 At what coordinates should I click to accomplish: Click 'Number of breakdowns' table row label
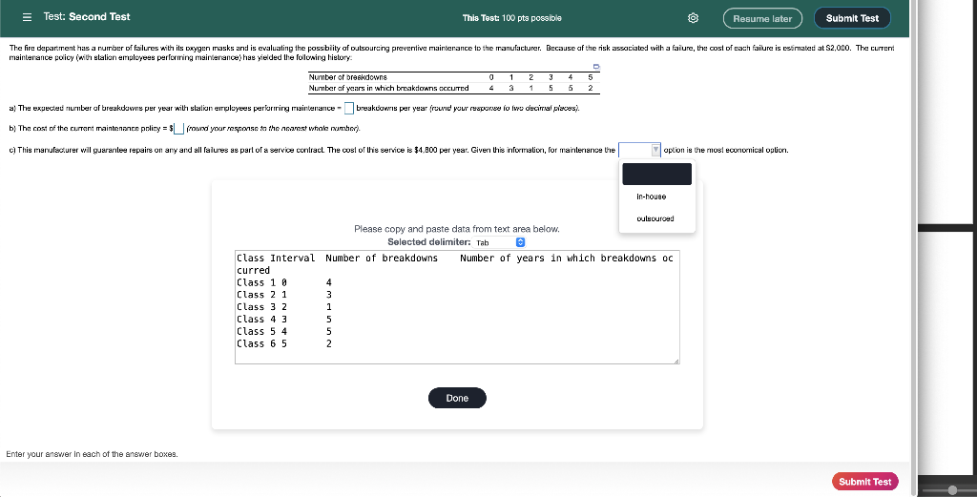[347, 77]
